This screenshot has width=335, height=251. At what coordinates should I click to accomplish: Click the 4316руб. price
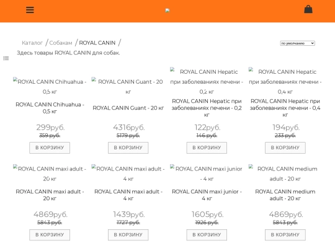click(x=129, y=128)
